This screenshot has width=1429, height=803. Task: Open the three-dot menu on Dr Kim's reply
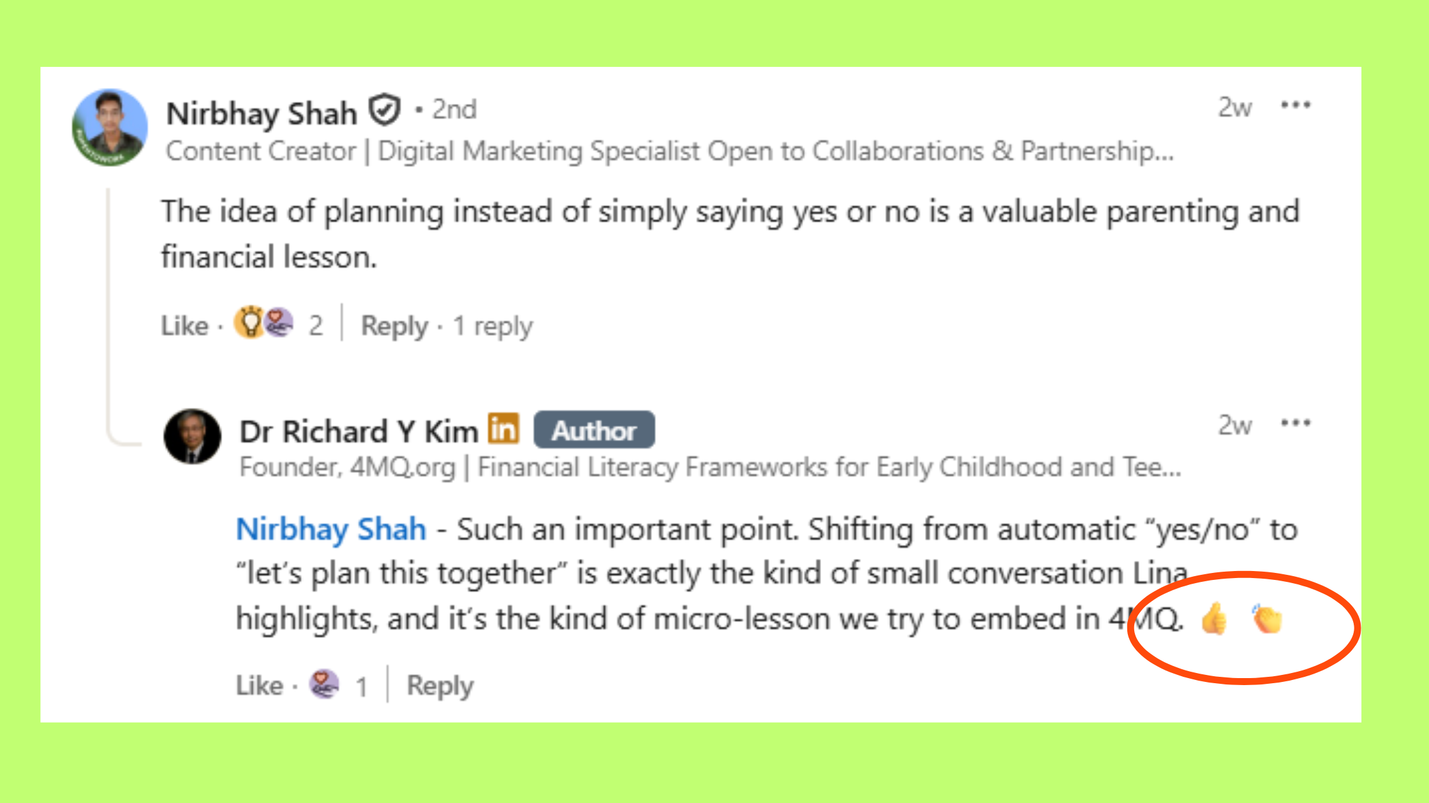pos(1295,422)
